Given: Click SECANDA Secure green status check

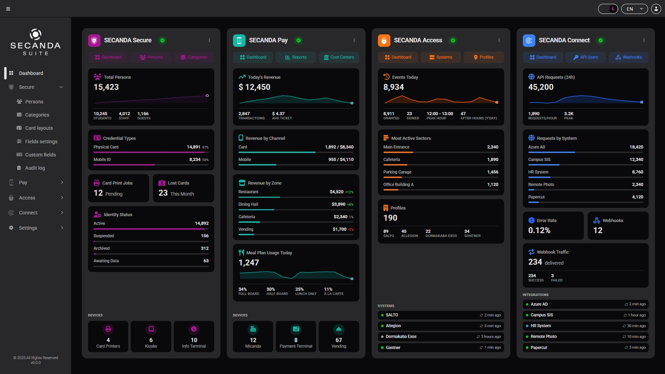Looking at the screenshot, I should (162, 41).
